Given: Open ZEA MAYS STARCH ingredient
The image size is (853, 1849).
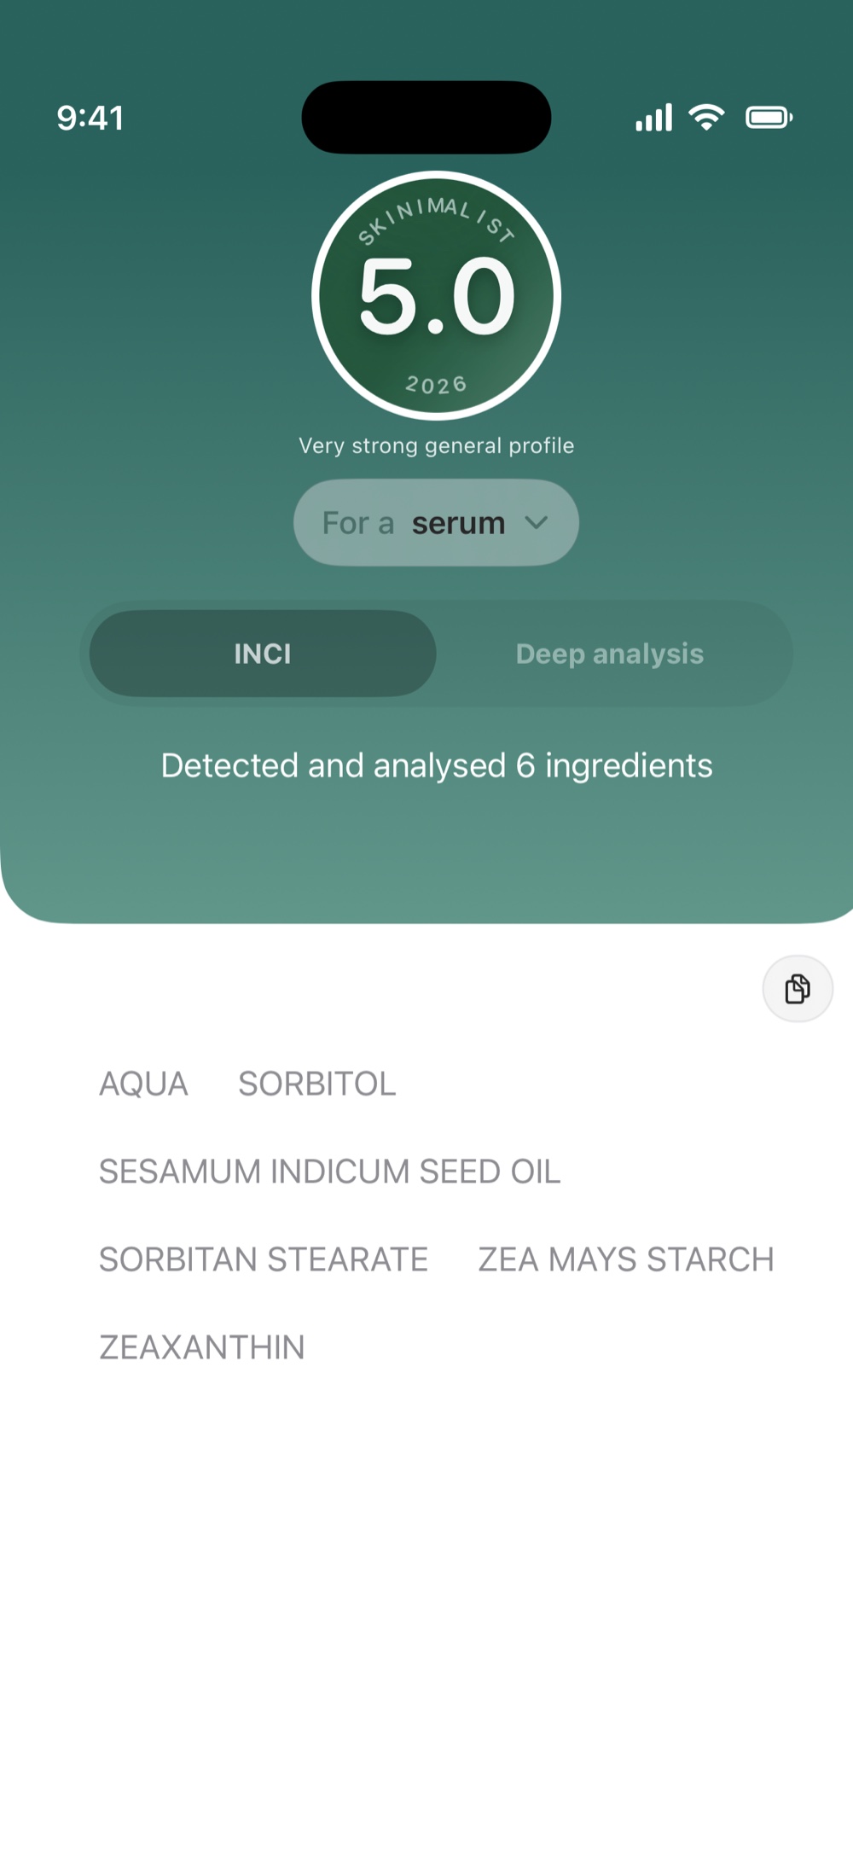Looking at the screenshot, I should pyautogui.click(x=626, y=1259).
